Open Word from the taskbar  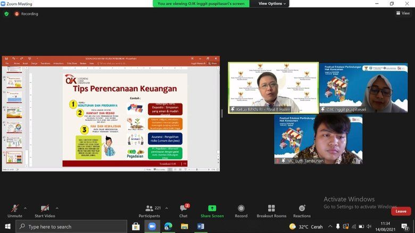tap(201, 227)
